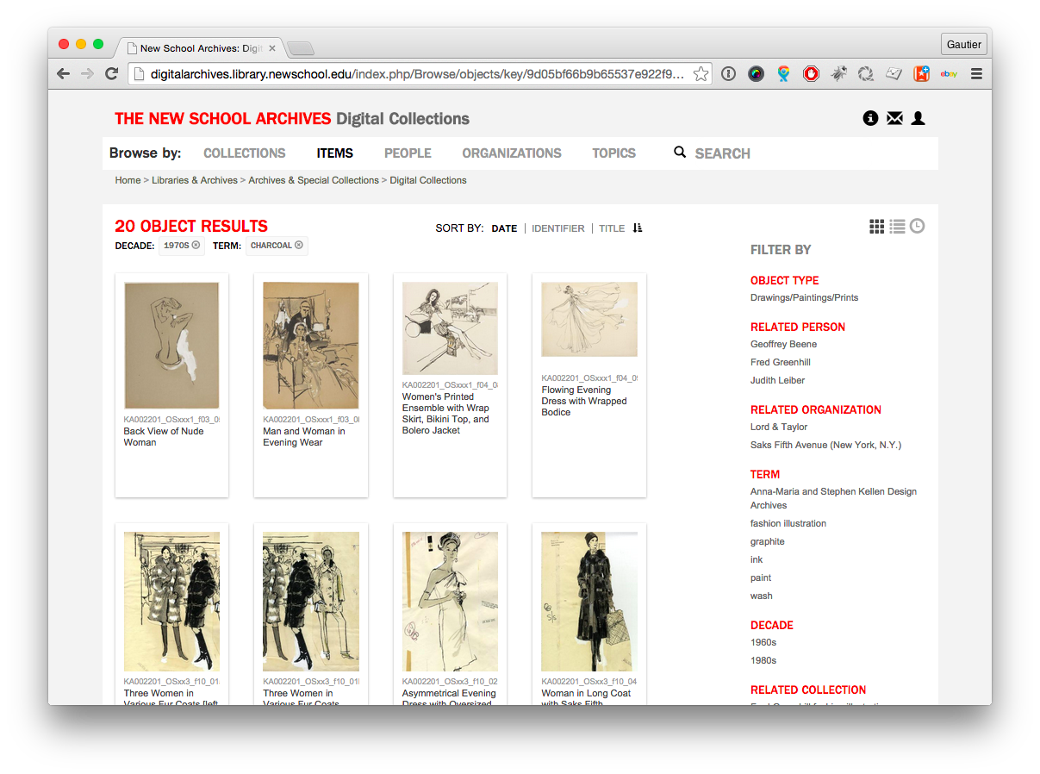1040x774 pixels.
Task: Open the 1Password extension
Action: point(729,74)
